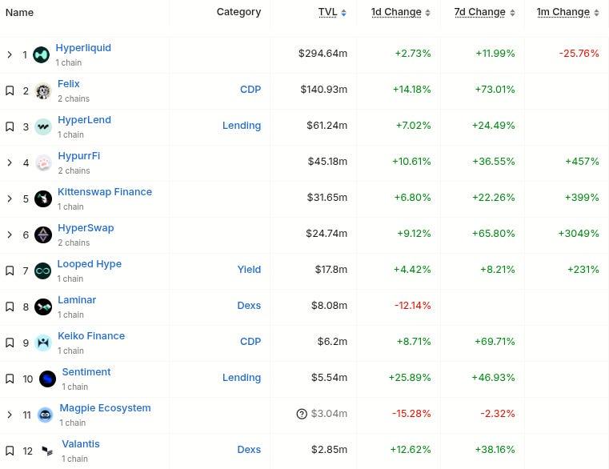Screen dimensions: 609x469
Task: Sort by 7d Change column header
Action: click(481, 12)
